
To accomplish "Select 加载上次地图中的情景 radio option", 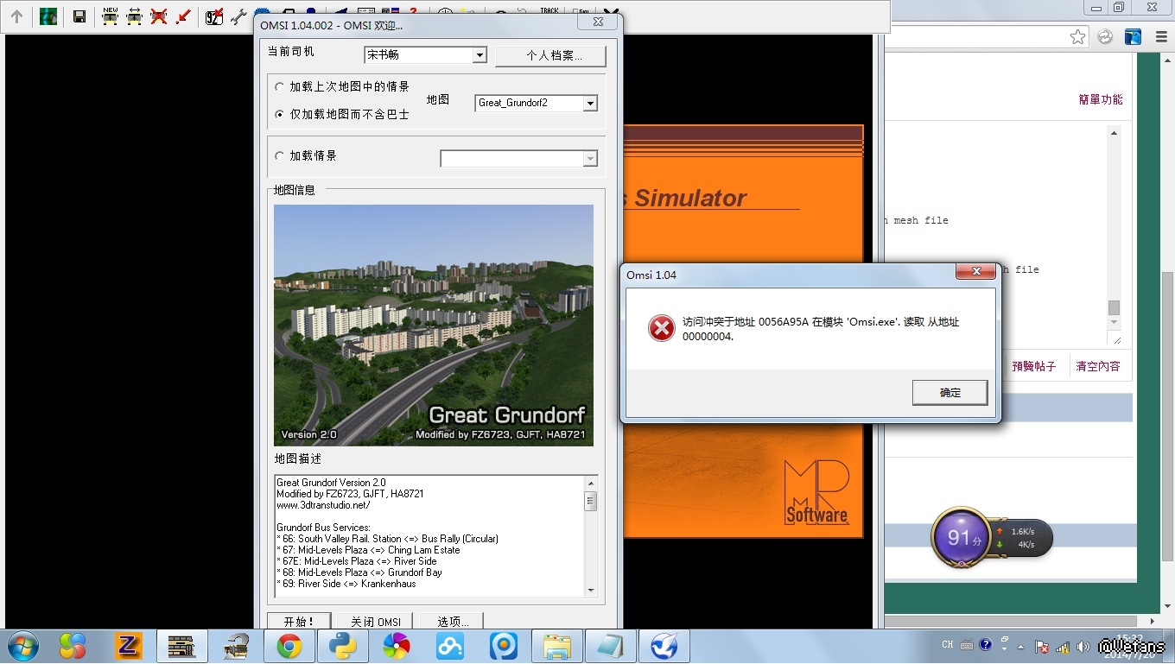I will tap(279, 87).
